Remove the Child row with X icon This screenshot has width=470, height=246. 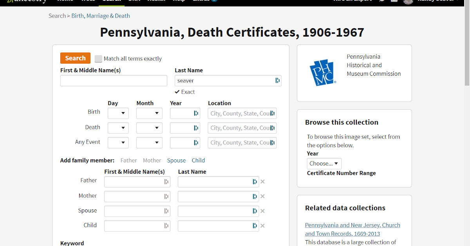[x=262, y=226]
